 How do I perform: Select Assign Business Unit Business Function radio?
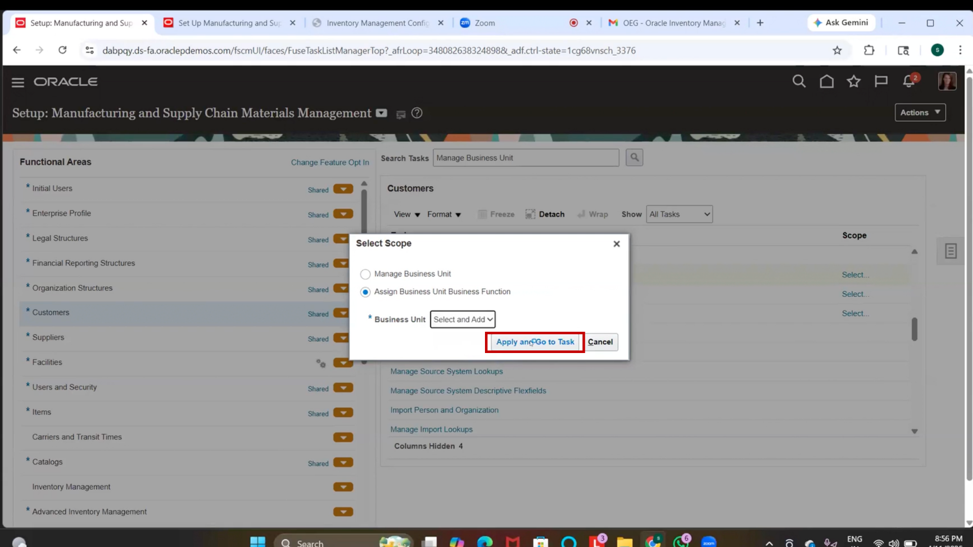[x=365, y=292]
